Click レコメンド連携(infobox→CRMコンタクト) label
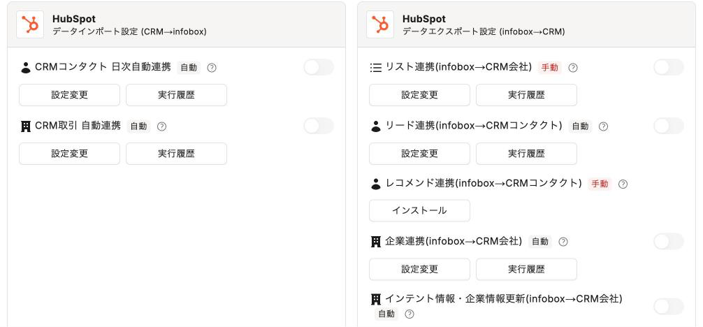703x327 pixels. click(x=484, y=184)
